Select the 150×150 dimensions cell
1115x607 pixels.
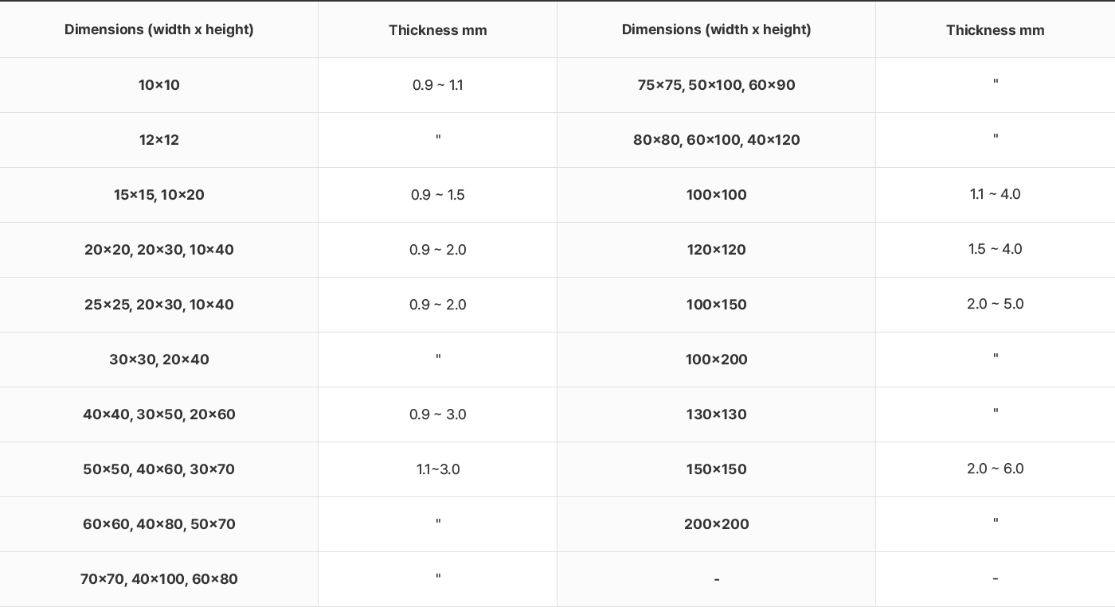click(717, 469)
